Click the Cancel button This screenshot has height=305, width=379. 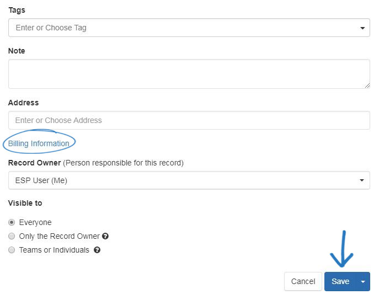(x=303, y=281)
